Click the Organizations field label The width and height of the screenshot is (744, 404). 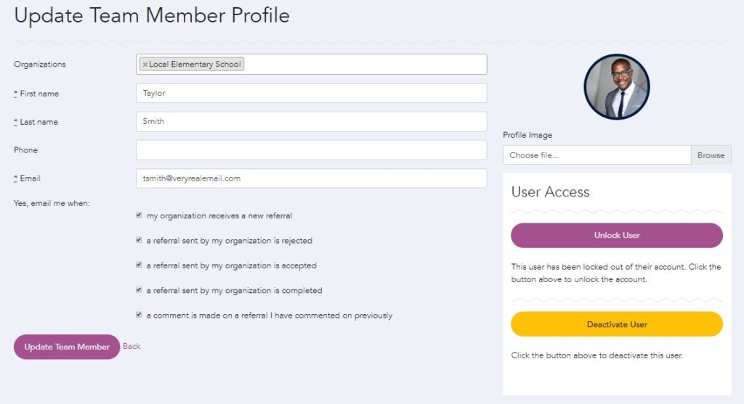(x=40, y=65)
